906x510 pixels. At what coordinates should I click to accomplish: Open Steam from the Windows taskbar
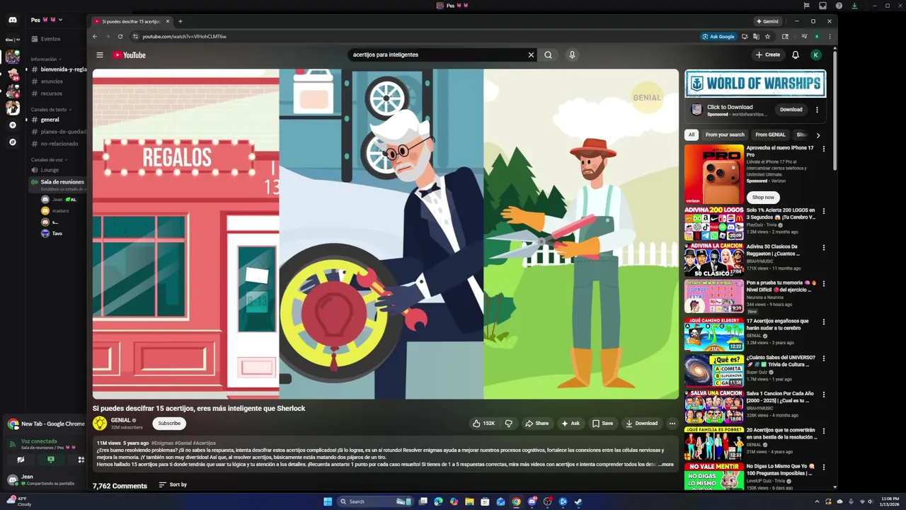578,501
